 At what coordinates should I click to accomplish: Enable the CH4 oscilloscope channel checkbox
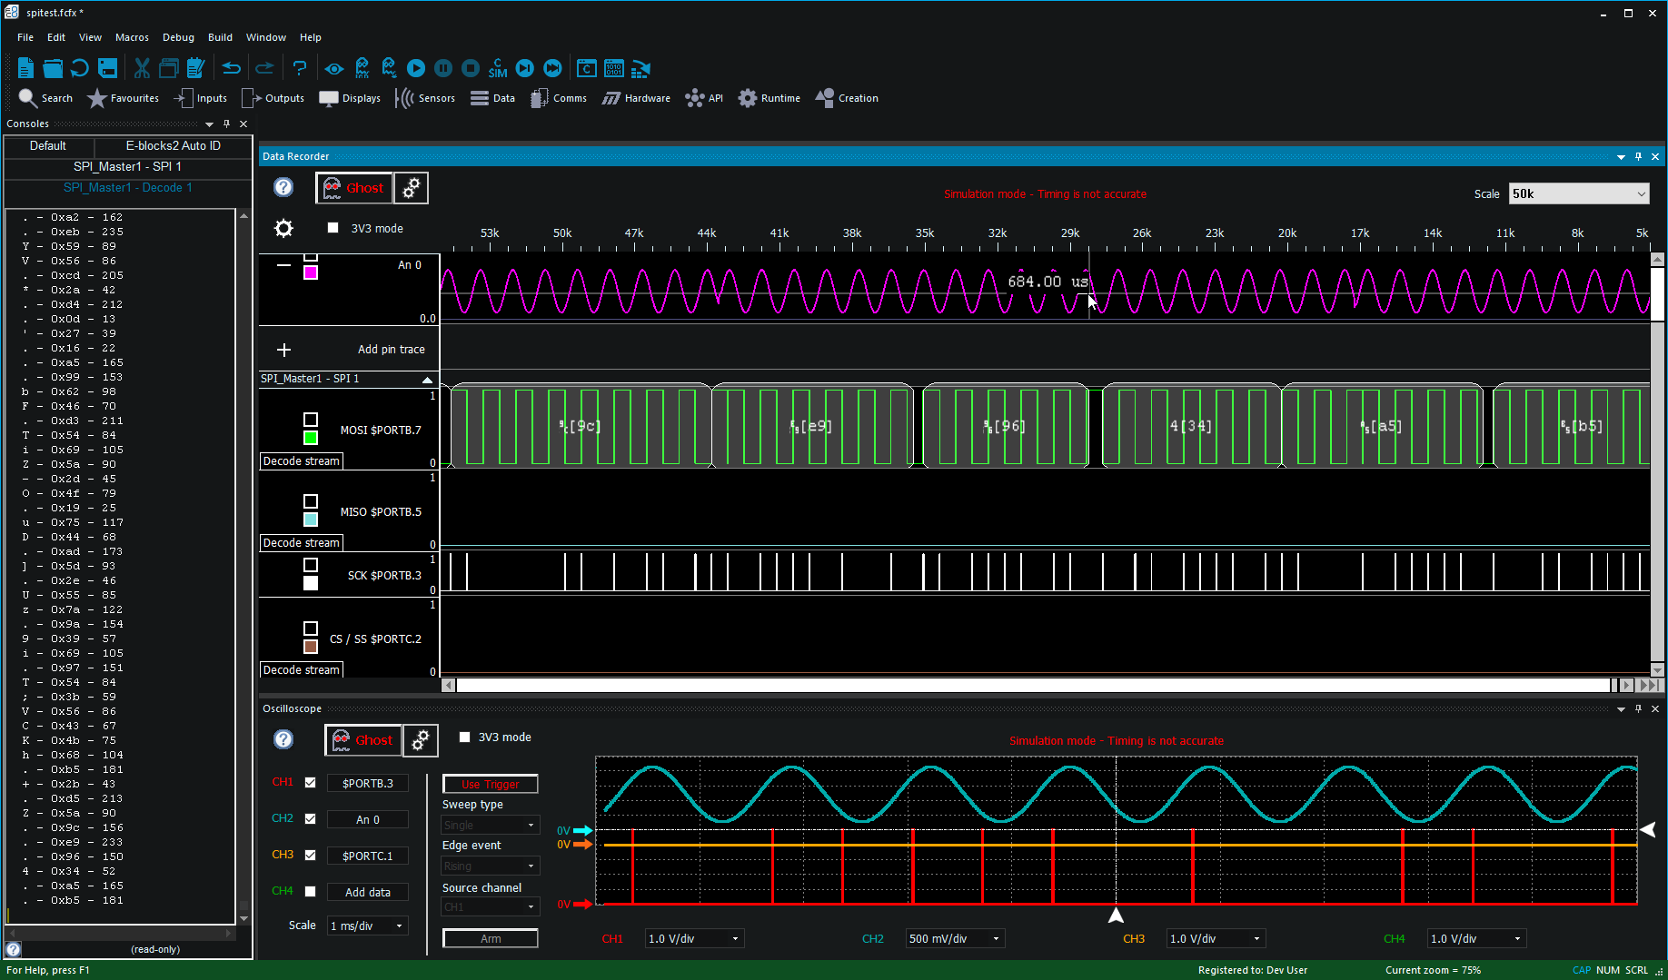310,891
